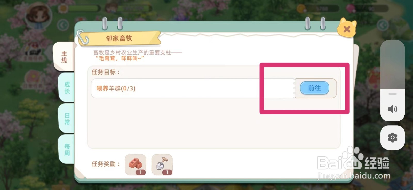Image resolution: width=413 pixels, height=190 pixels.
Task: Click the 前往 go-to button
Action: click(314, 88)
